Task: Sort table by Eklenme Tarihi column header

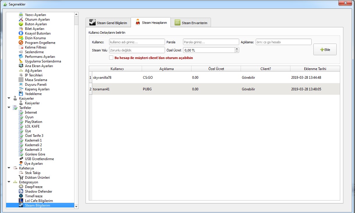Action: pos(315,69)
